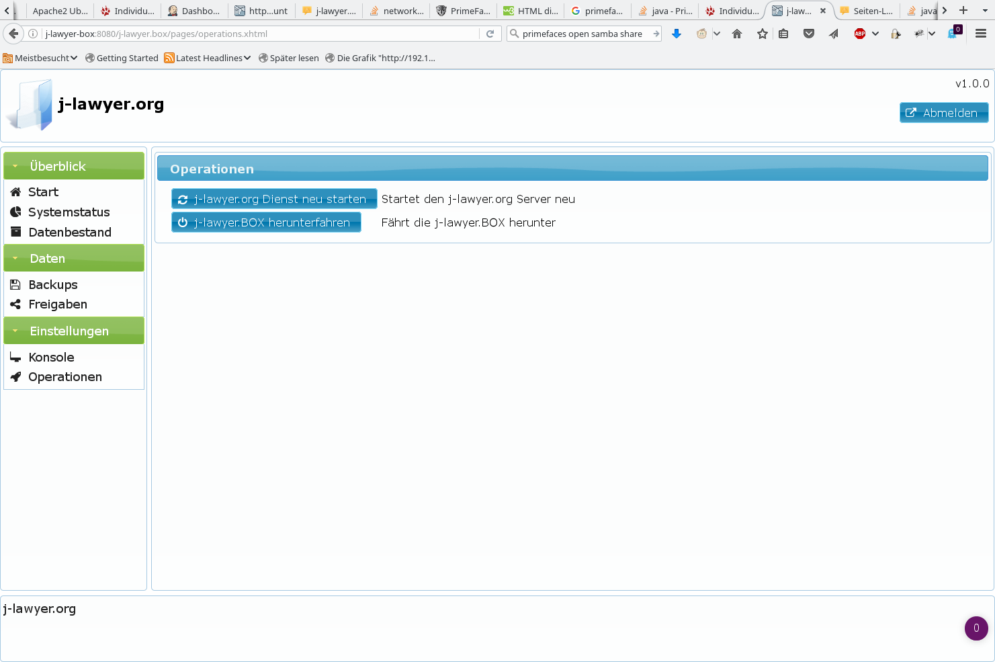This screenshot has width=995, height=662.
Task: Click the bug extension icon
Action: 919,34
